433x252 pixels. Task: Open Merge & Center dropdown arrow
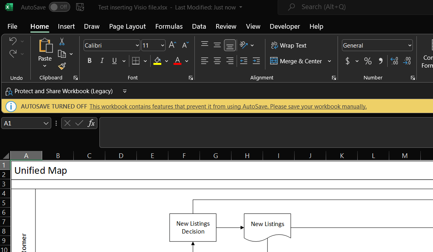pos(329,61)
